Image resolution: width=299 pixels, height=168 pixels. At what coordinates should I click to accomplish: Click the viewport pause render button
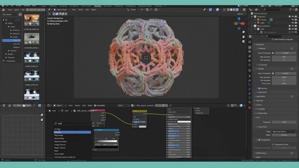pos(244,9)
